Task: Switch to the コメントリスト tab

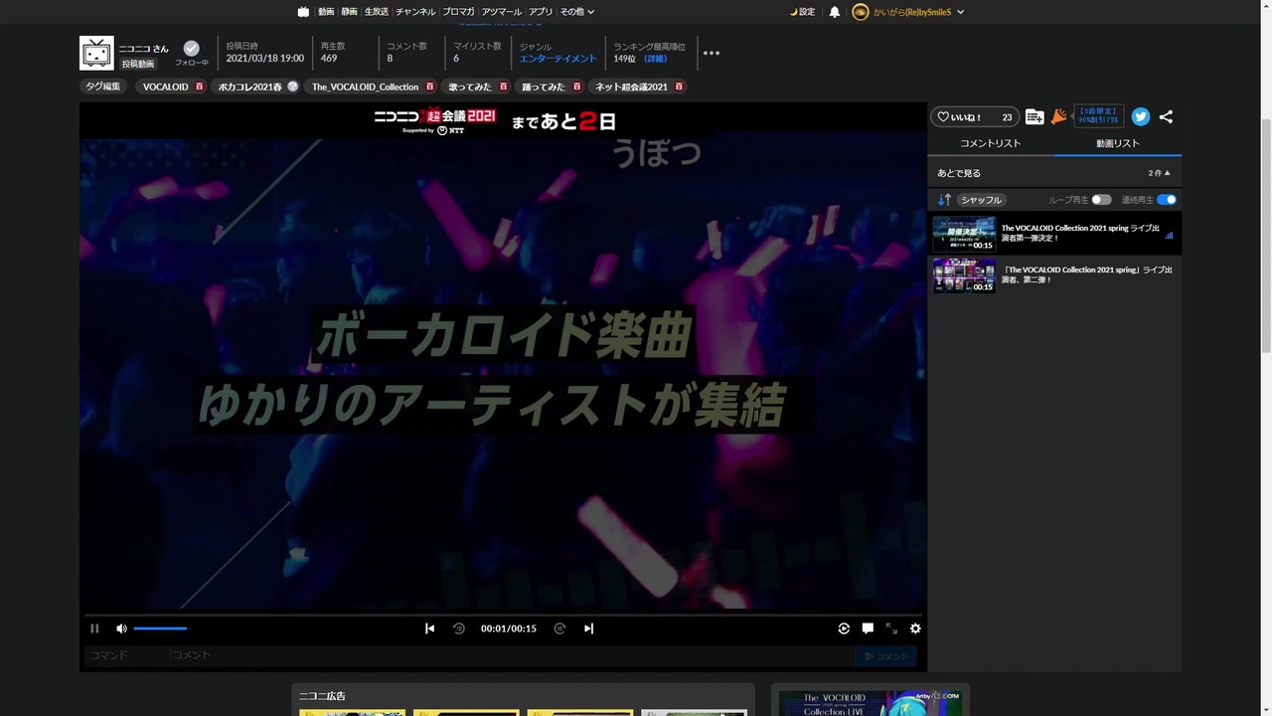Action: pyautogui.click(x=991, y=143)
